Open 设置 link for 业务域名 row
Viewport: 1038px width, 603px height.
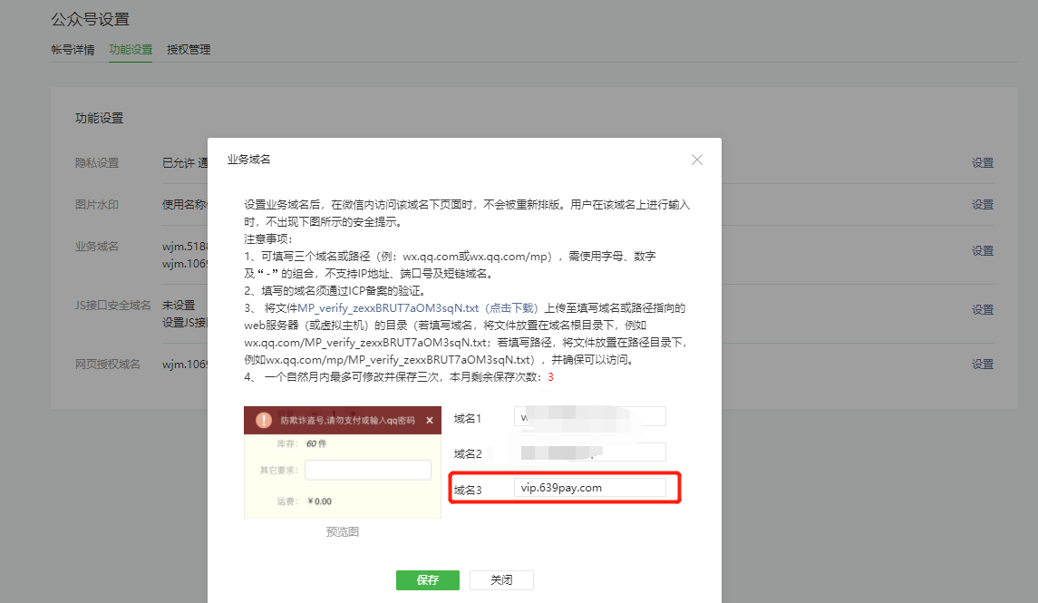point(983,251)
